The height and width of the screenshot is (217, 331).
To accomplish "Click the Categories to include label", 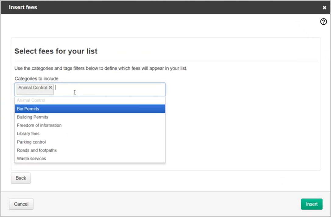I will click(37, 79).
